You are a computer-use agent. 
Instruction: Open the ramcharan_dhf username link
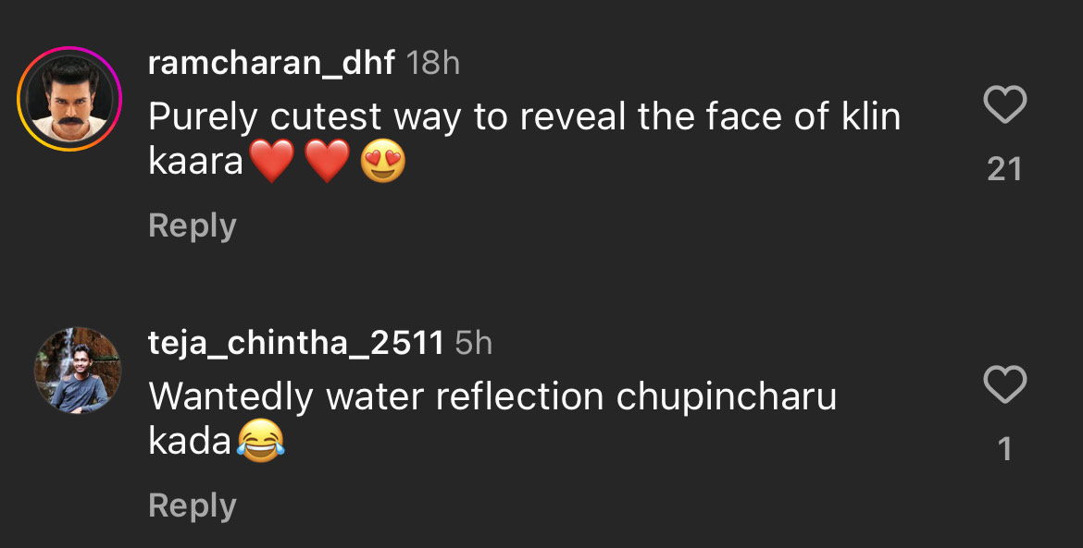click(x=271, y=64)
